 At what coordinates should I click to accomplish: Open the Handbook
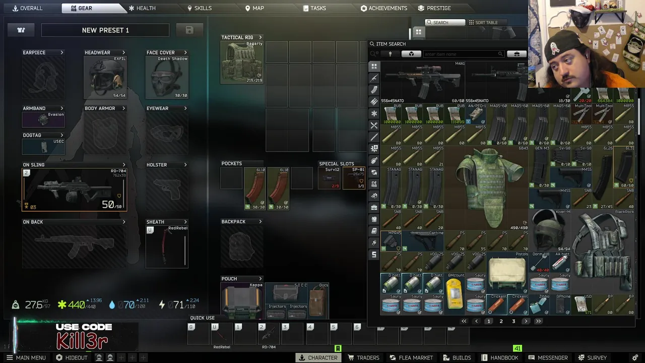pos(500,357)
